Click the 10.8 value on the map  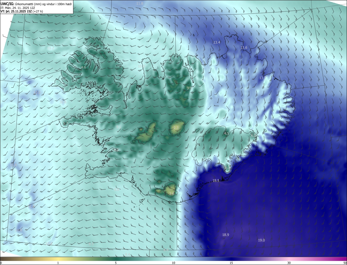pos(63,102)
